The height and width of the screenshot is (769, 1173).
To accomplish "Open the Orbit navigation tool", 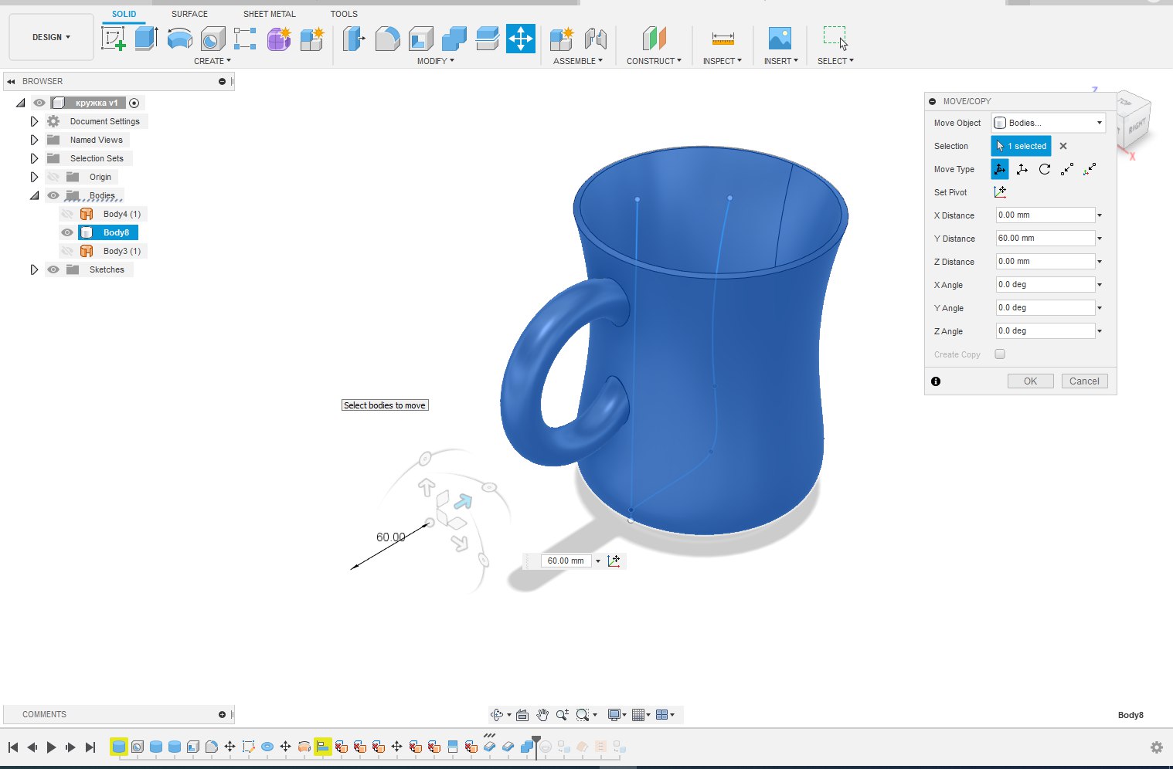I will (497, 715).
